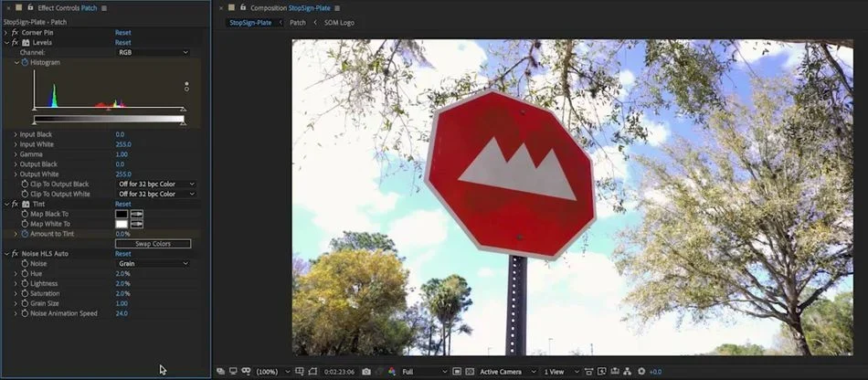Click the Toggle Mask and Shape Path visibility icon
Image resolution: width=868 pixels, height=380 pixels.
(312, 372)
